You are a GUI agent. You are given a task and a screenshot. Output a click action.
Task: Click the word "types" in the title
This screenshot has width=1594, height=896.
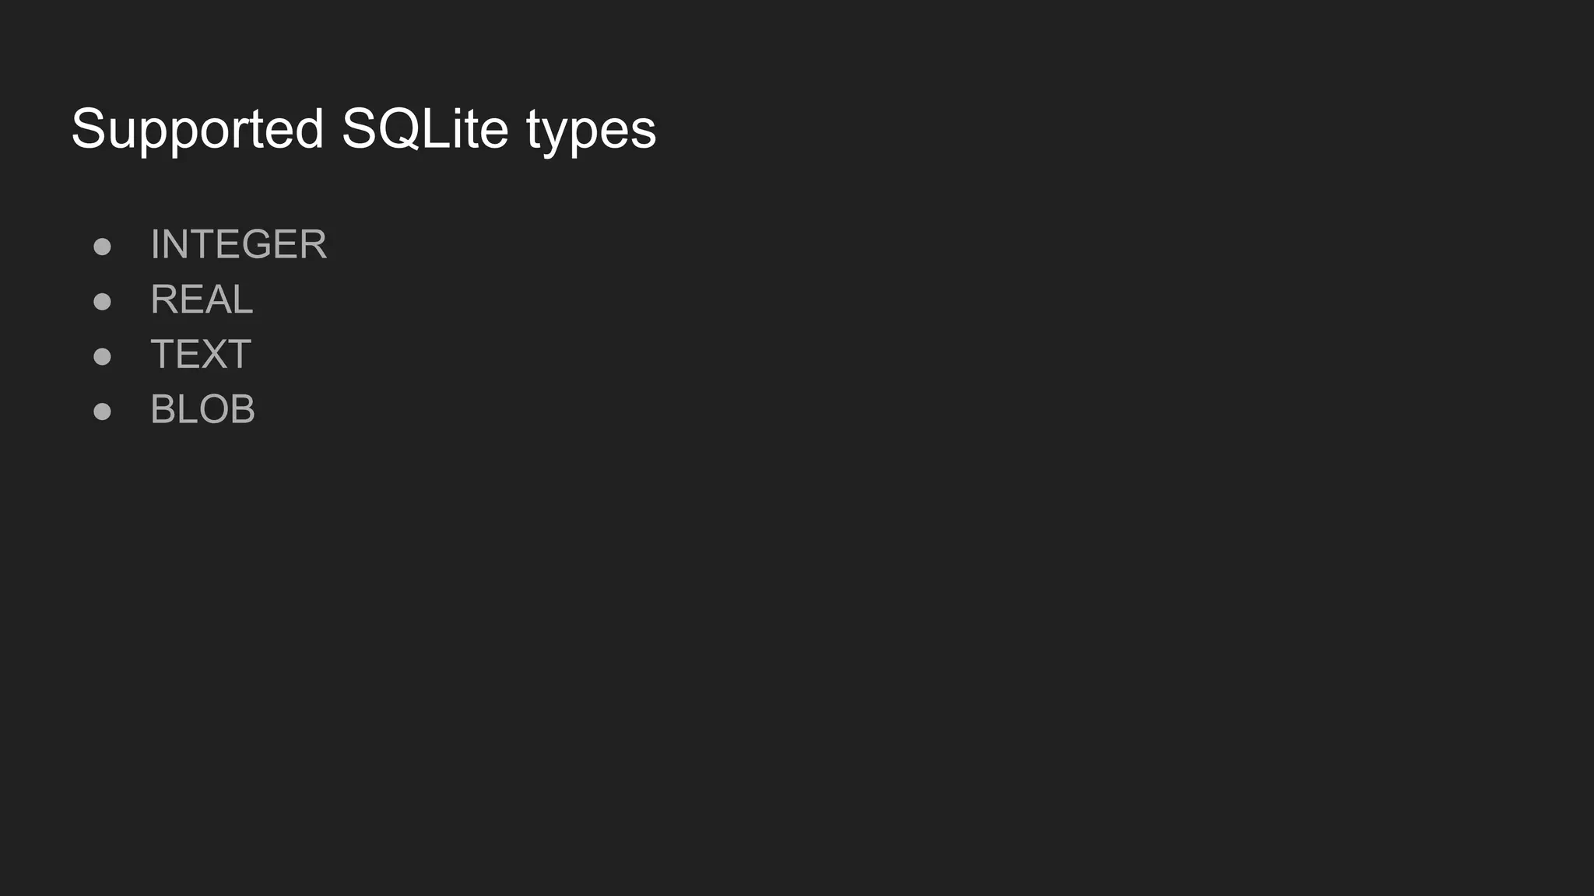(x=591, y=131)
